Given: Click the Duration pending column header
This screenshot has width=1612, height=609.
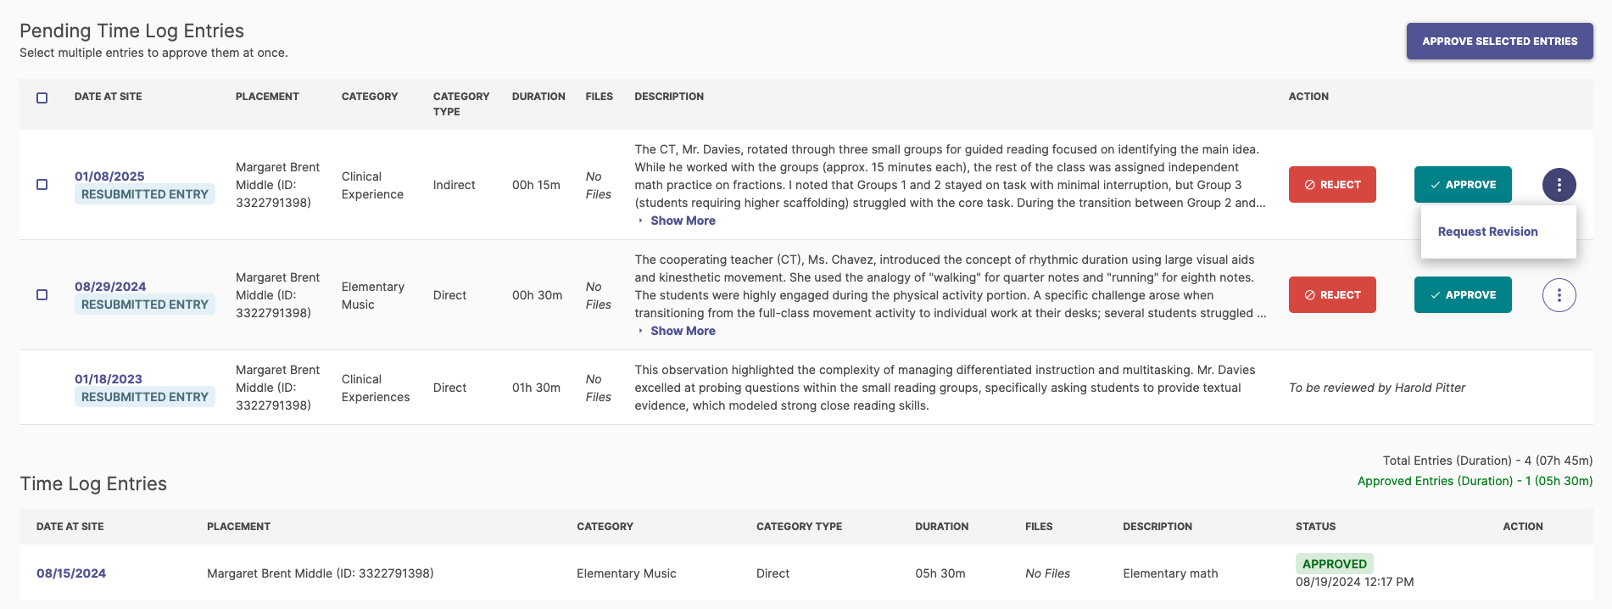Looking at the screenshot, I should (538, 97).
